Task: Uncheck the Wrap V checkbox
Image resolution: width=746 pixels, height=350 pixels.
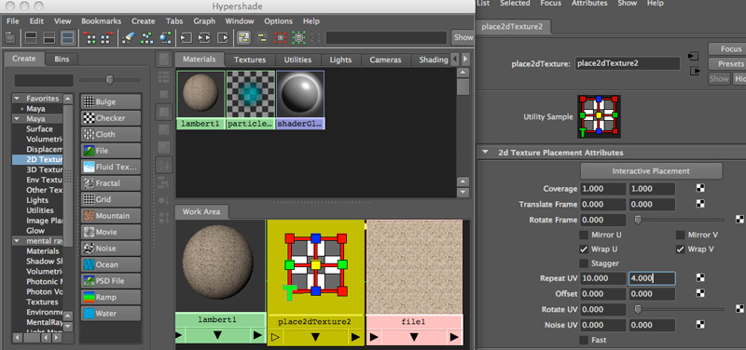Action: [x=681, y=249]
